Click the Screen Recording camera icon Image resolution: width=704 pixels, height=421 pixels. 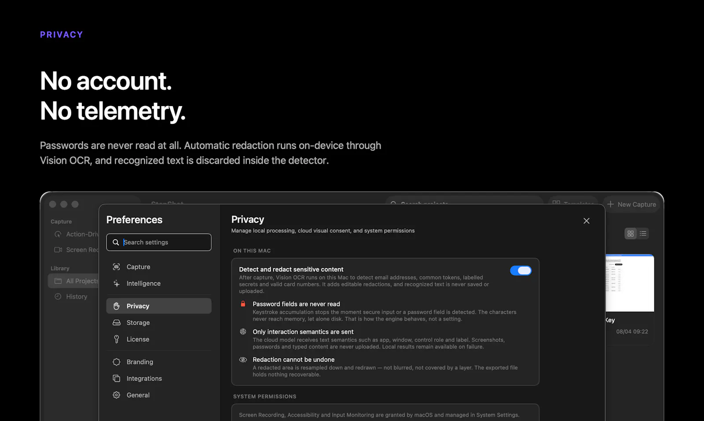pyautogui.click(x=58, y=250)
